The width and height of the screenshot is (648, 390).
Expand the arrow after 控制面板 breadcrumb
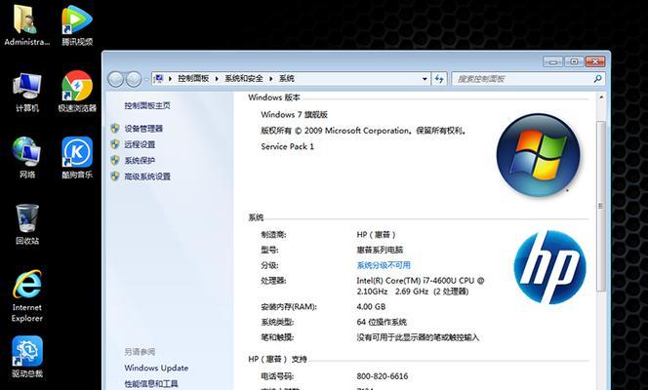tap(217, 78)
